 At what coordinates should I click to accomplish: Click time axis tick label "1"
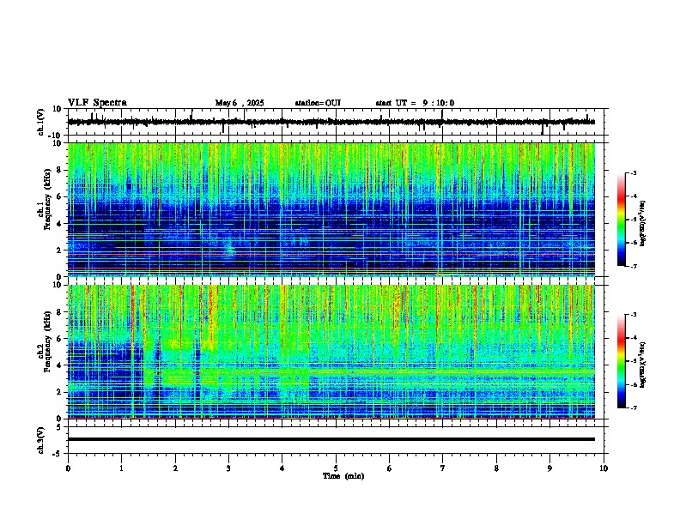click(x=121, y=468)
